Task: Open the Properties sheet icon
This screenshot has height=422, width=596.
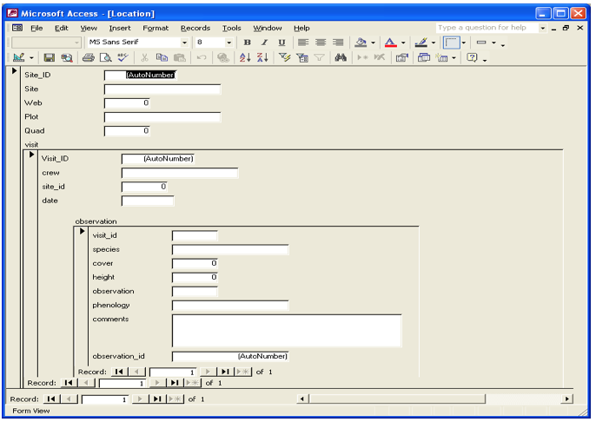Action: point(401,57)
